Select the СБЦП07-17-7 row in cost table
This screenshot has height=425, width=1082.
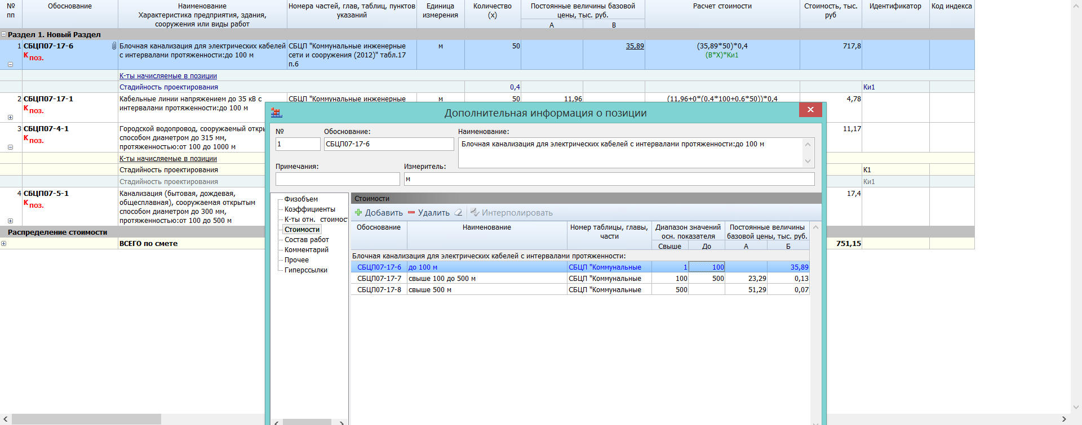(379, 279)
